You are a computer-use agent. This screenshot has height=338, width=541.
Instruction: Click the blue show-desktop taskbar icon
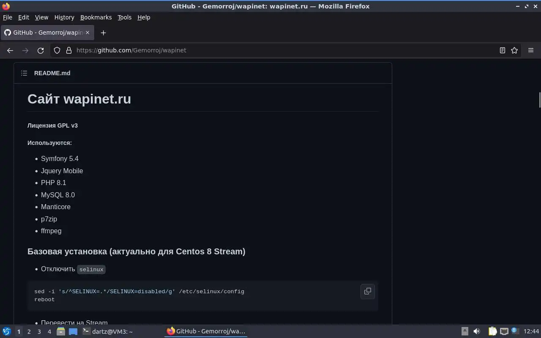click(x=73, y=332)
